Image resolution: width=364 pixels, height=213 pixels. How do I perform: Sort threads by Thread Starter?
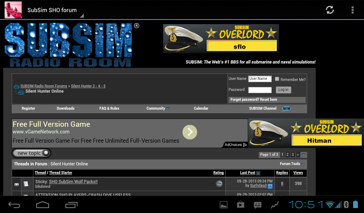pos(60,173)
